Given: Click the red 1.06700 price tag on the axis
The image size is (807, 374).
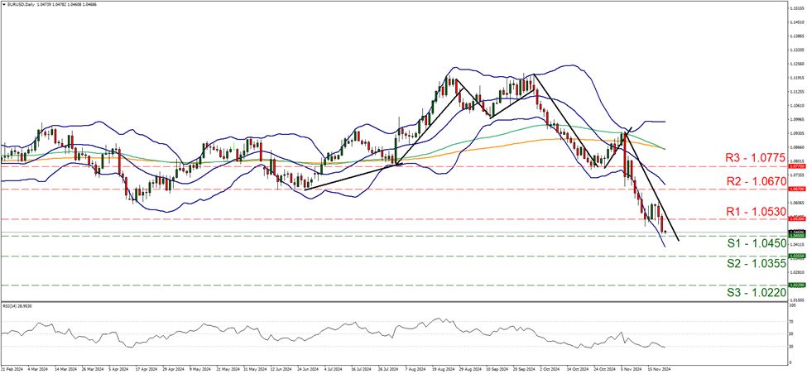Looking at the screenshot, I should [795, 189].
